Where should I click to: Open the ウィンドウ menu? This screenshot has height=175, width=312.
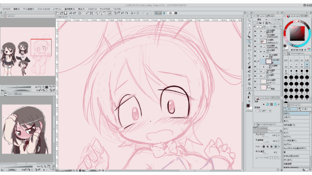[x=105, y=9]
